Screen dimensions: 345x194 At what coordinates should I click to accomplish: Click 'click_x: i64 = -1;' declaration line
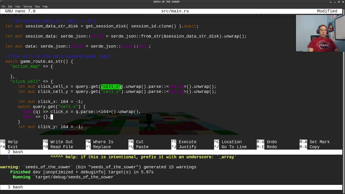click(x=50, y=102)
